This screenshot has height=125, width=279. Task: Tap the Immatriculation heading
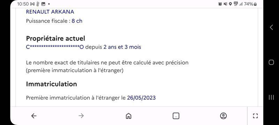tap(51, 84)
